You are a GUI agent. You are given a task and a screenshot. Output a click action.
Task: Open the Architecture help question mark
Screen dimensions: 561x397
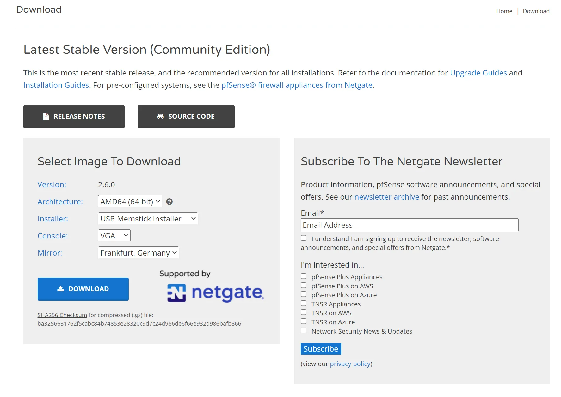pos(170,202)
